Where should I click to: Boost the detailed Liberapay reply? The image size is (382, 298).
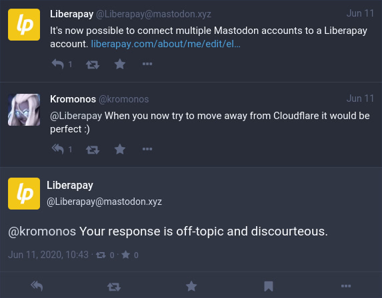click(114, 287)
